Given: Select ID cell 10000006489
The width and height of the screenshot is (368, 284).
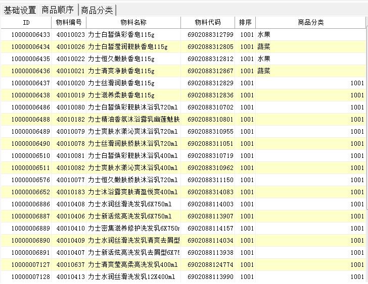Looking at the screenshot, I should 31,132.
